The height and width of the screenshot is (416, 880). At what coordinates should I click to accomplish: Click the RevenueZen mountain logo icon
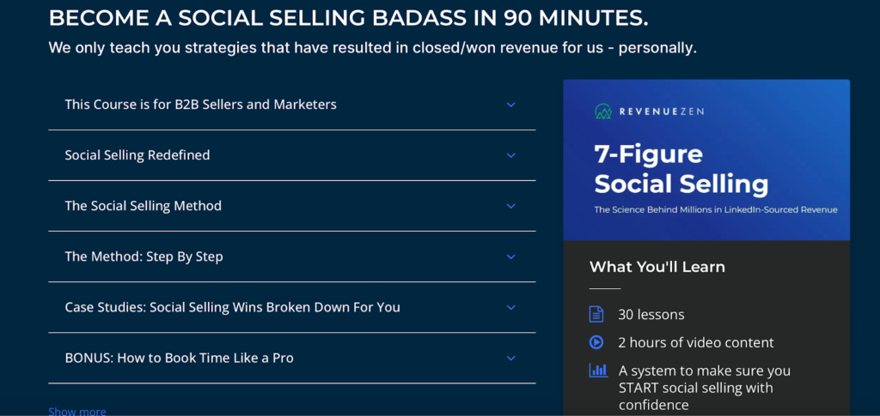tap(603, 112)
